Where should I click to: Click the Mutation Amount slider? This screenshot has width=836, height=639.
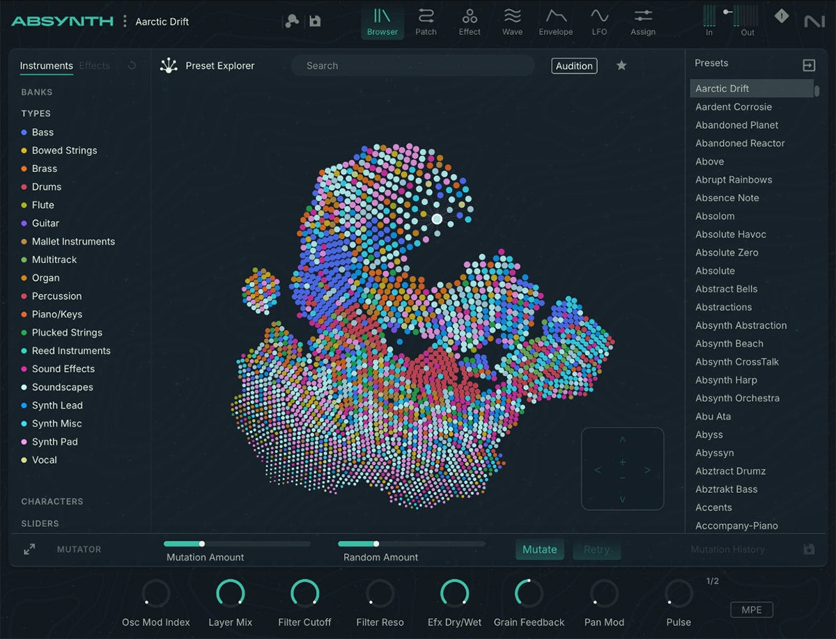point(237,544)
